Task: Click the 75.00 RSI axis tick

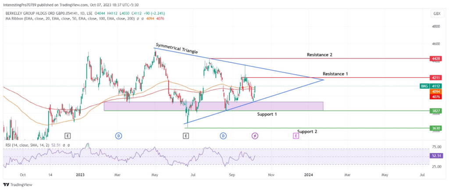Action: [x=436, y=147]
